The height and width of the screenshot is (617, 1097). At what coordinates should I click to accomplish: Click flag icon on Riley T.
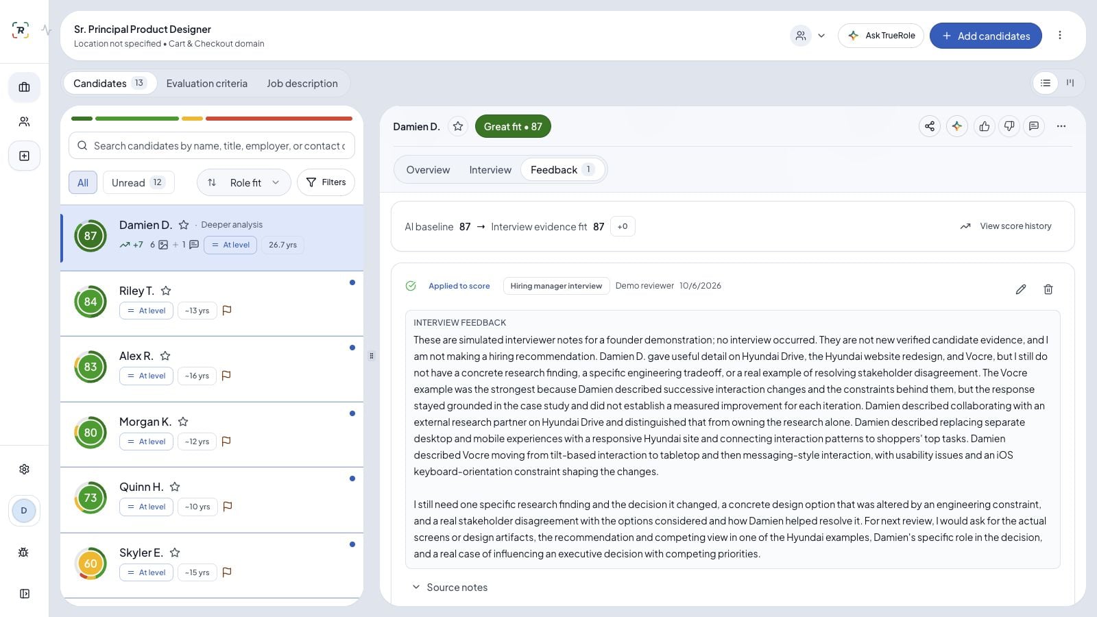point(227,311)
